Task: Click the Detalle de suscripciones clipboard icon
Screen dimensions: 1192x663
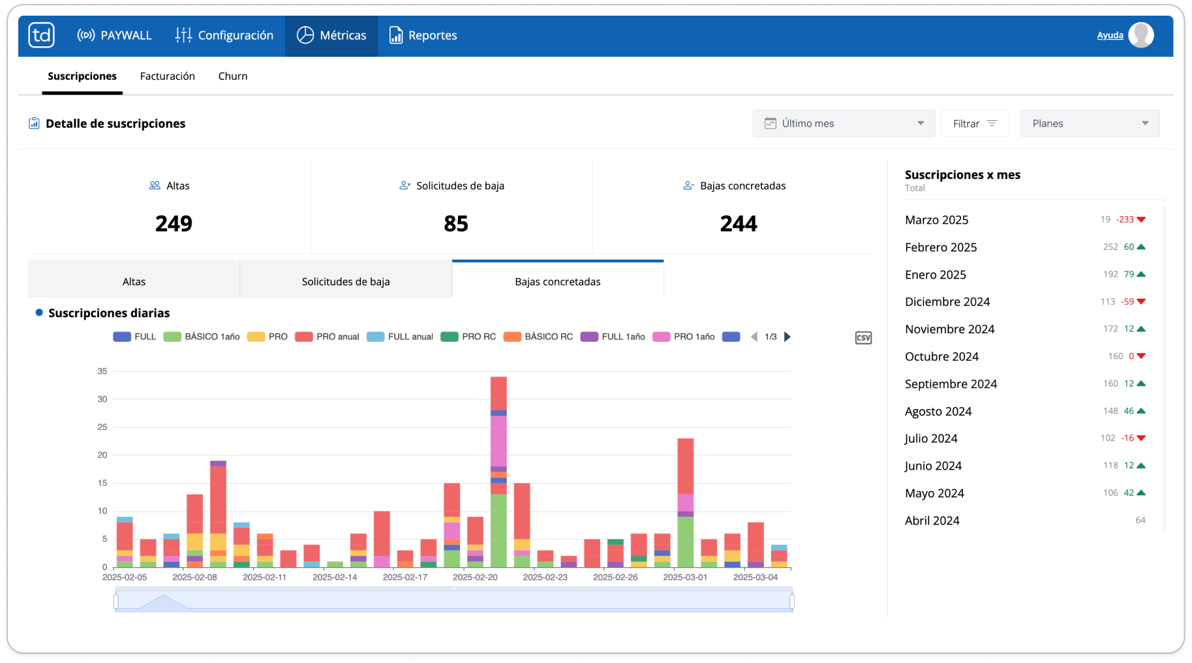Action: (x=34, y=123)
